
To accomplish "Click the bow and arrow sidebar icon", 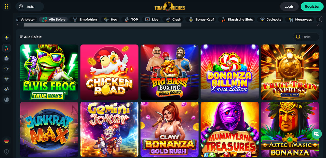I will [x=6, y=69].
